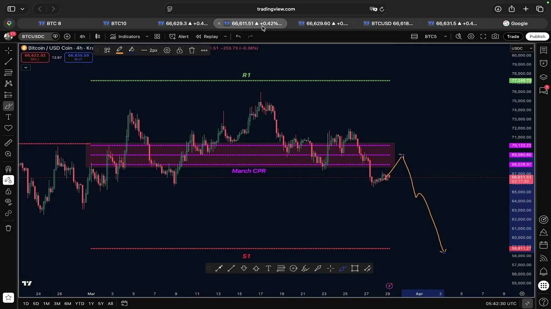
Task: Activate the zoom in tool in left sidebar
Action: click(8, 154)
